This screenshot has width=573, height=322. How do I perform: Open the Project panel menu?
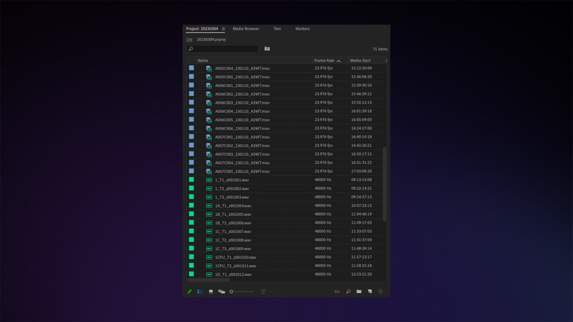225,28
